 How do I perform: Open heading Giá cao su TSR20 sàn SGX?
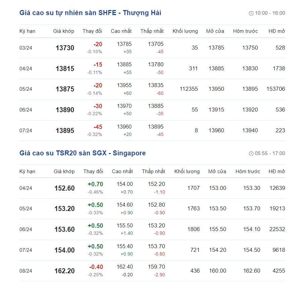click(83, 153)
